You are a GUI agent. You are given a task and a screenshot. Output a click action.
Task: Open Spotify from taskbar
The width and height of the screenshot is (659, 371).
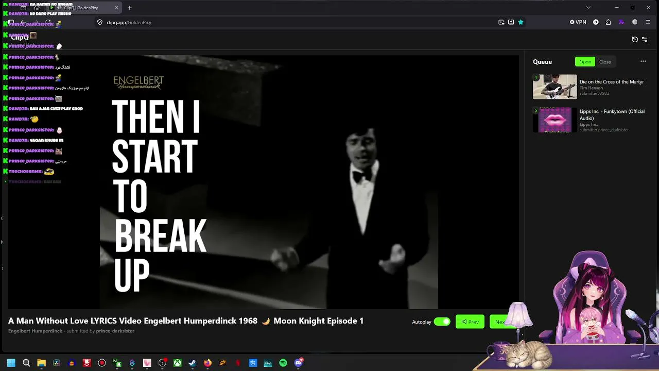283,363
